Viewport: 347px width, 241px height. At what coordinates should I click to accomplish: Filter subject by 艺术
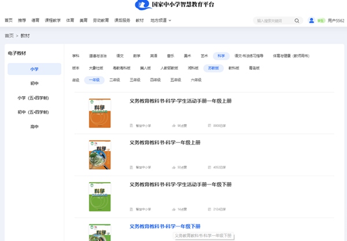pos(204,56)
